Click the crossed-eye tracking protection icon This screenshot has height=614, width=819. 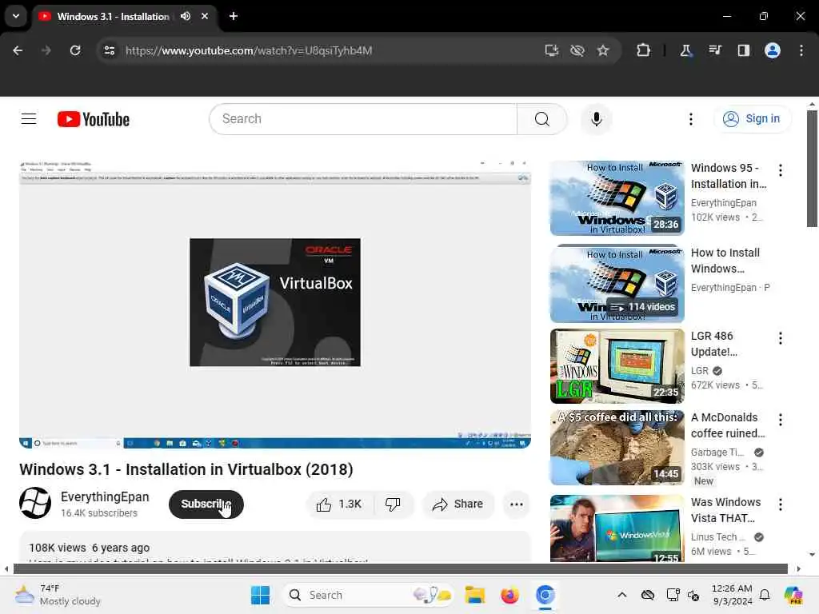[577, 50]
